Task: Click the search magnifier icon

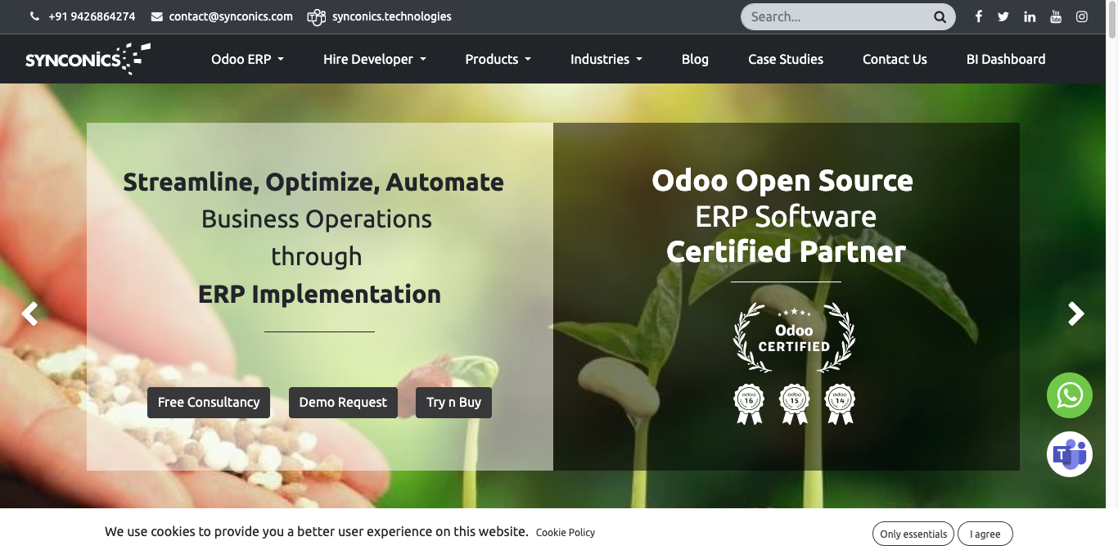Action: [x=940, y=17]
